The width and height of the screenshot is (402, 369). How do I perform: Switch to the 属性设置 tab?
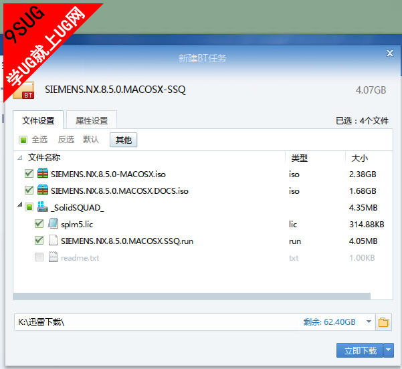click(x=92, y=120)
